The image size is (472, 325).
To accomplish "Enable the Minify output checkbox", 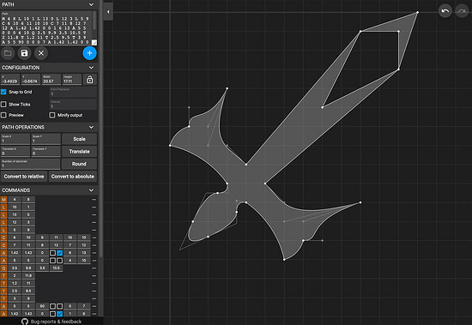I will click(x=52, y=115).
